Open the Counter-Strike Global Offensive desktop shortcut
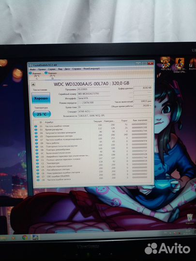This screenshot has width=196, height=261. click(x=180, y=65)
